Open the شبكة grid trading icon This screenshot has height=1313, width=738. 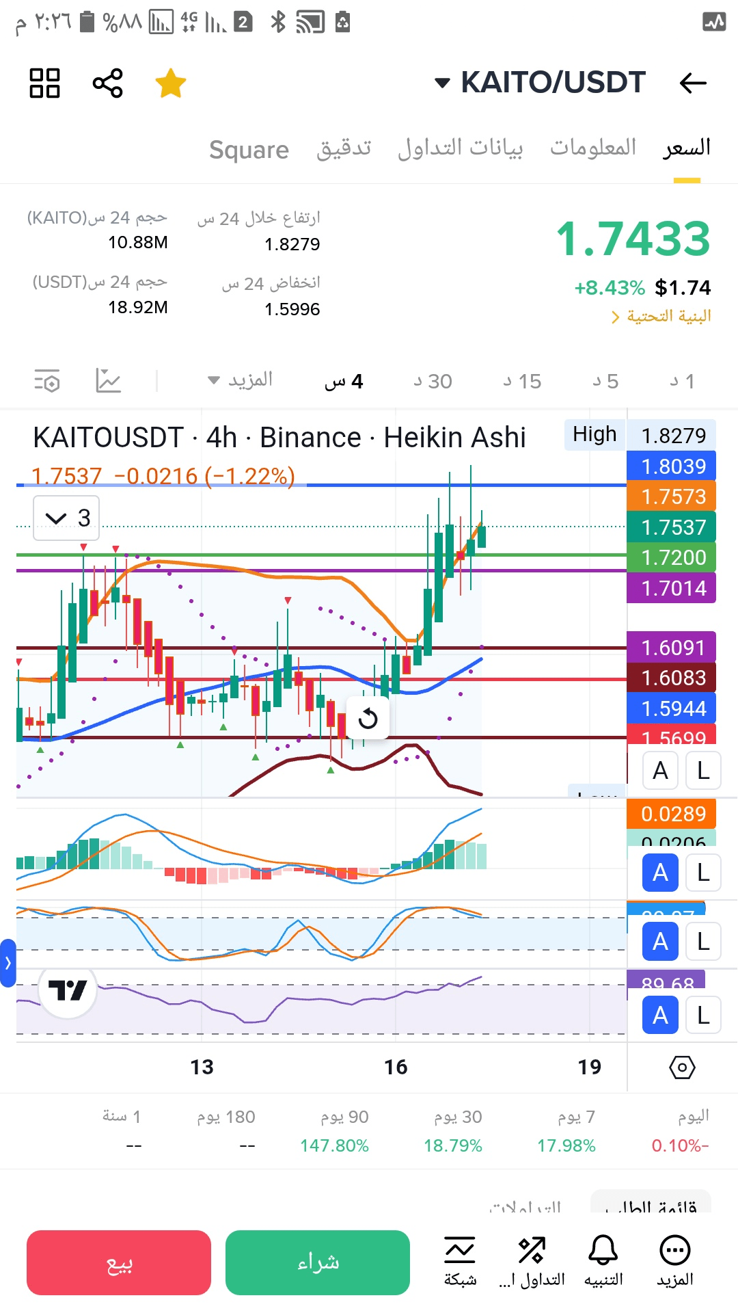460,1262
